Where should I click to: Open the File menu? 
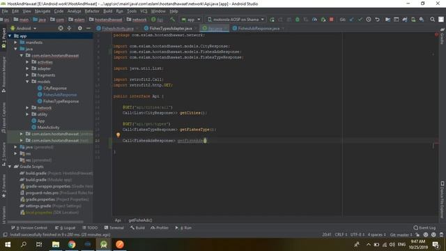coord(5,11)
